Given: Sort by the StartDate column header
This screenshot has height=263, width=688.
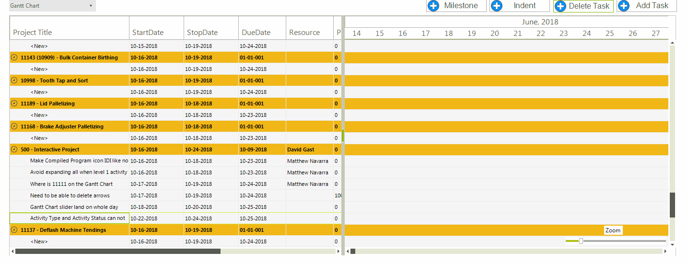Looking at the screenshot, I should [148, 33].
